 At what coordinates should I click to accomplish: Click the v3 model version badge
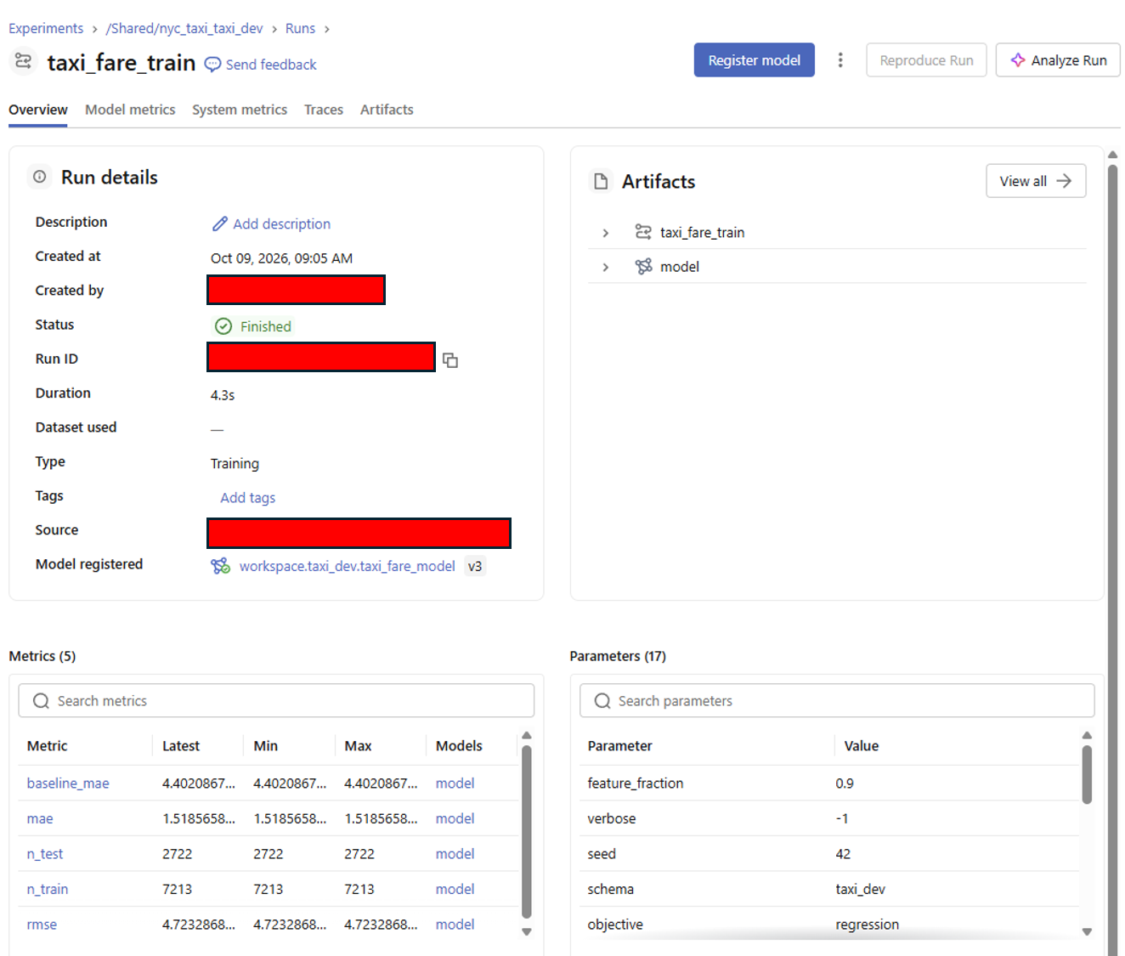[x=475, y=566]
